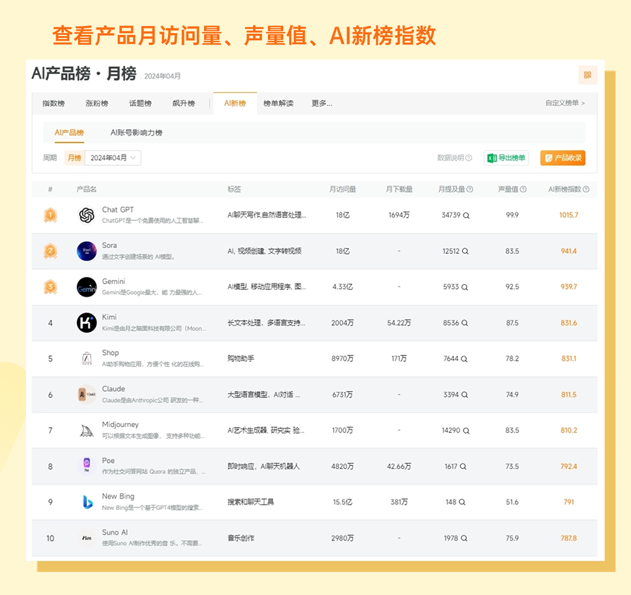Viewport: 631px width, 595px height.
Task: Click the 导出榜单 export button
Action: tap(506, 158)
